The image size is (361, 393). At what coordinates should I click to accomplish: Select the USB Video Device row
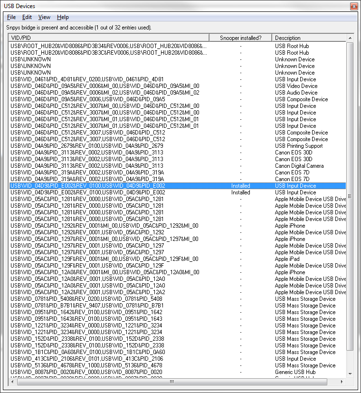coord(178,86)
